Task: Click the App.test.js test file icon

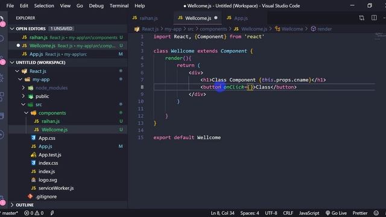Action: 34,155
